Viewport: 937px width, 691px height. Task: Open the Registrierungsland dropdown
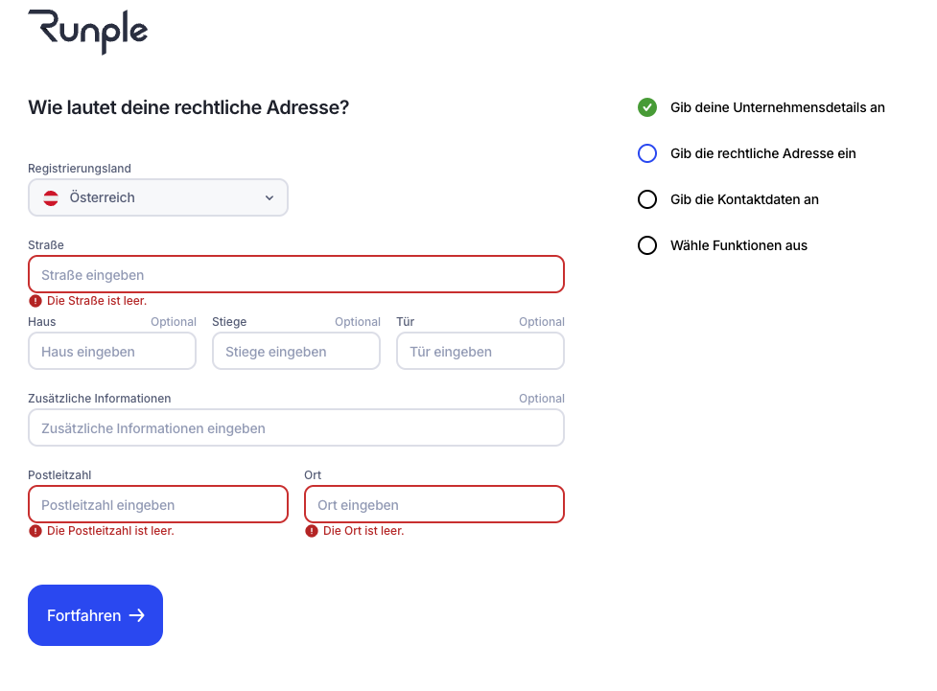pos(158,198)
